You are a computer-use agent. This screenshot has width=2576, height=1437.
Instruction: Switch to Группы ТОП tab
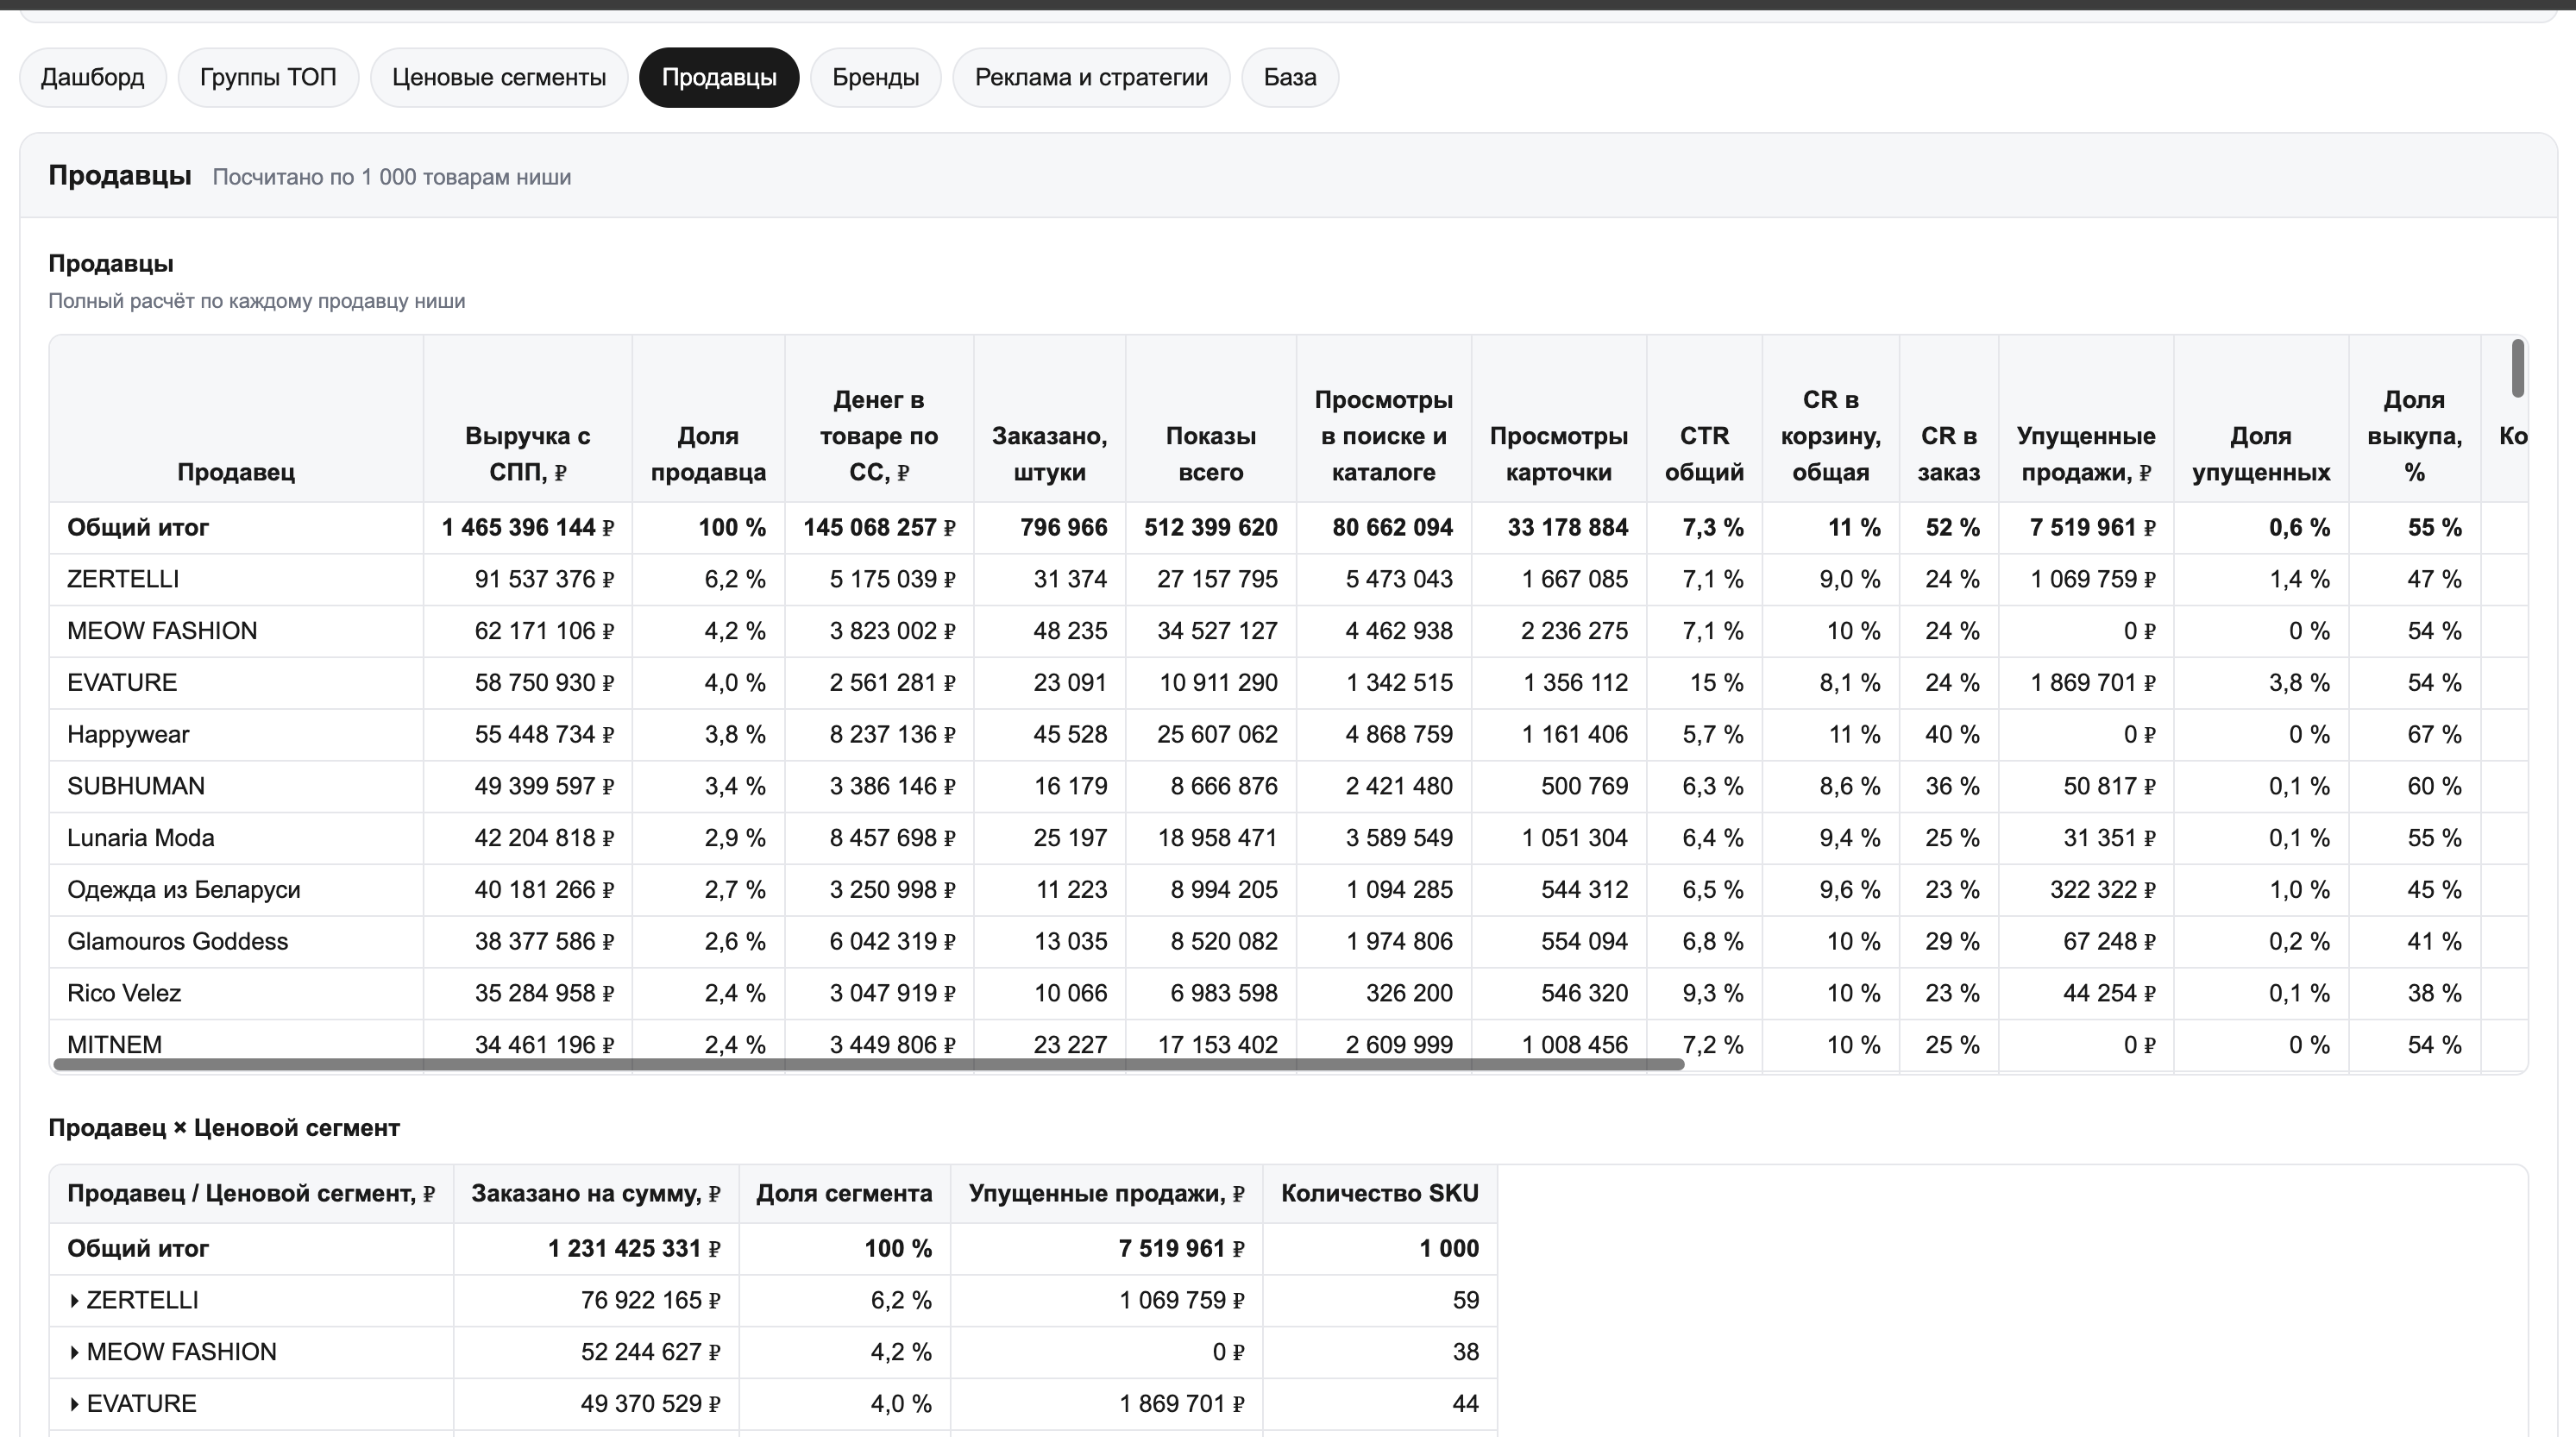tap(268, 77)
